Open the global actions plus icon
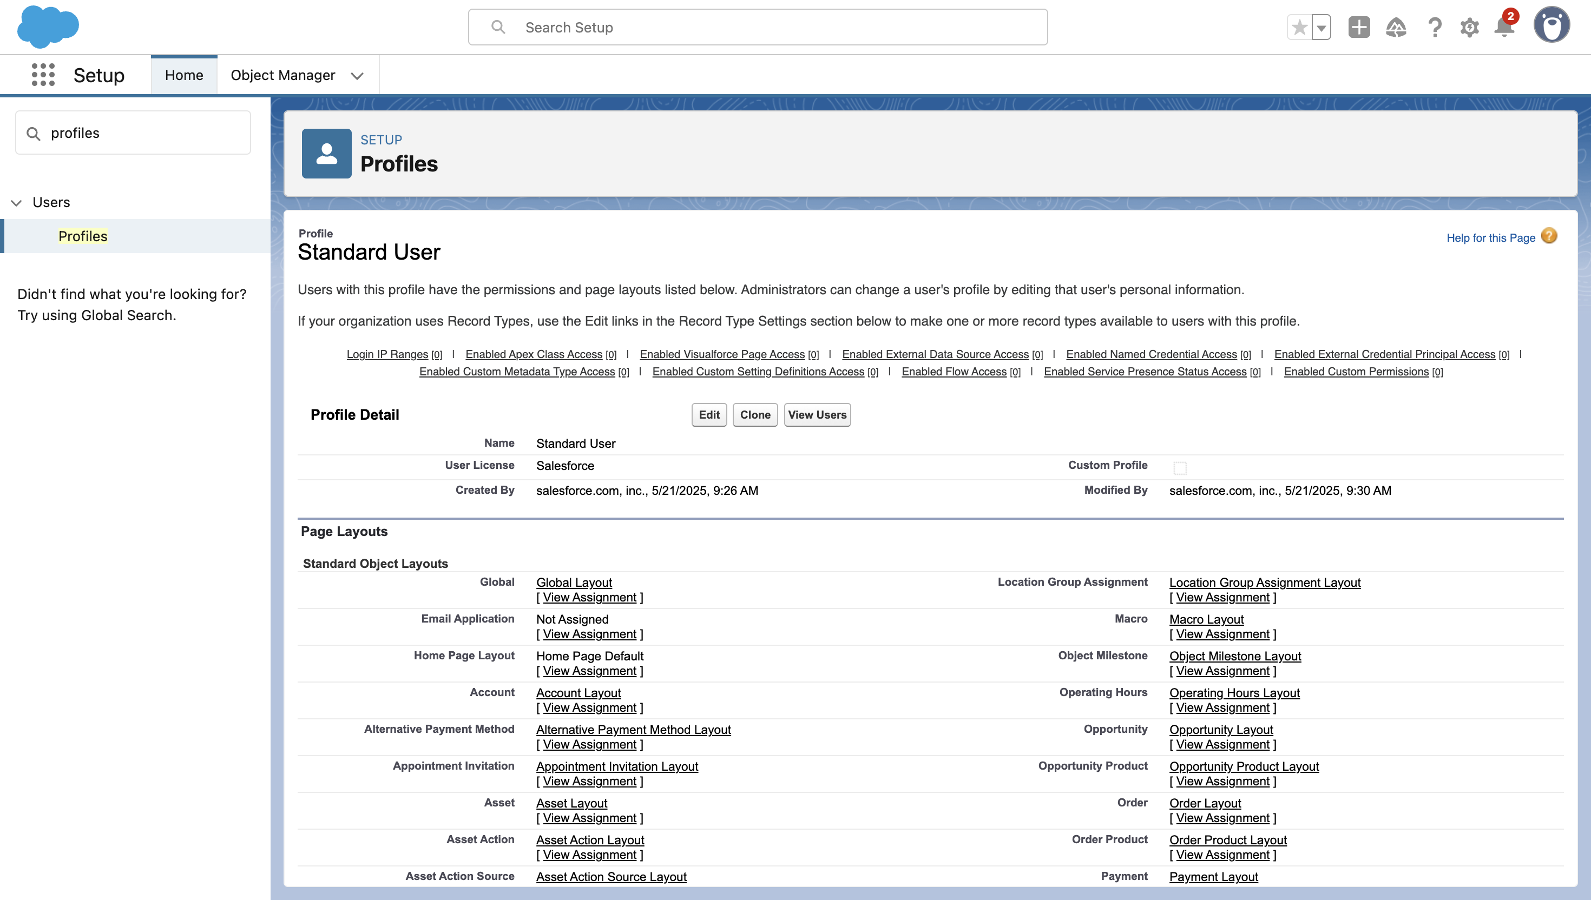 point(1358,27)
